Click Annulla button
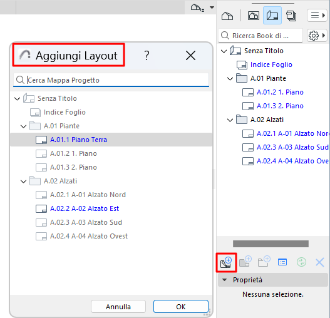 (x=118, y=307)
